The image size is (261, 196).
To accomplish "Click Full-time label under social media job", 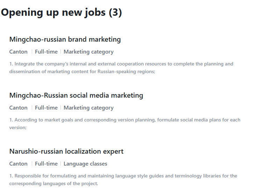I will click(46, 108).
